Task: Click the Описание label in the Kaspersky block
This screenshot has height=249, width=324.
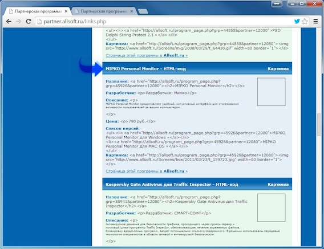Action: point(117,221)
